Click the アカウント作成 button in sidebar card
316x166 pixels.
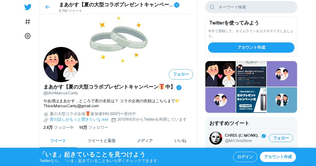coord(251,47)
